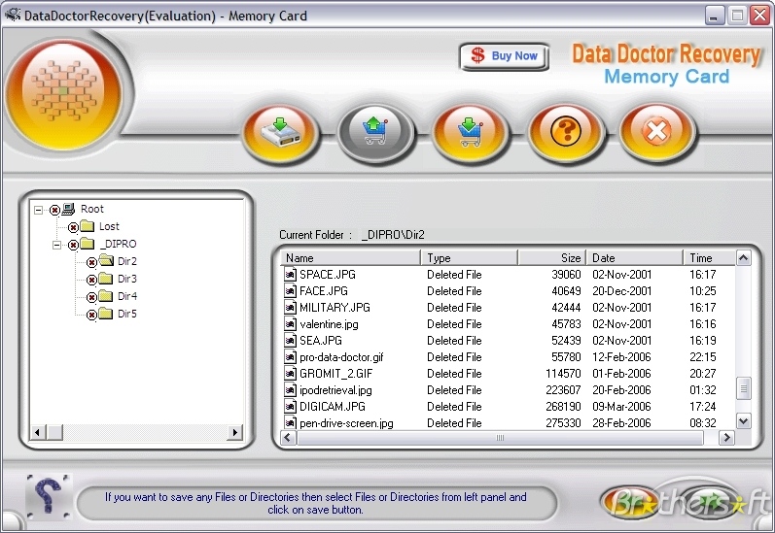Select the SEA.JPG file
Viewport: 775px width, 533px height.
[x=320, y=341]
